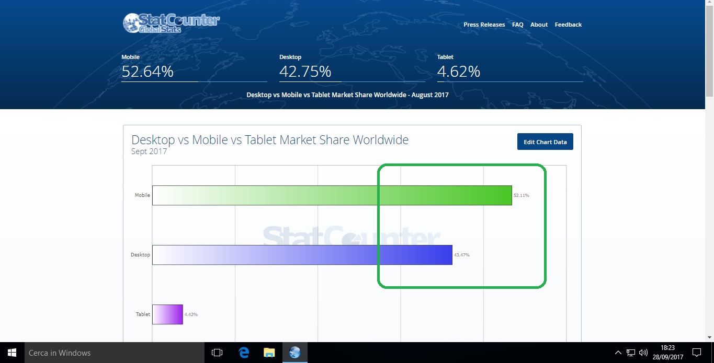The image size is (714, 363).
Task: Click the chart title heading
Action: (270, 140)
